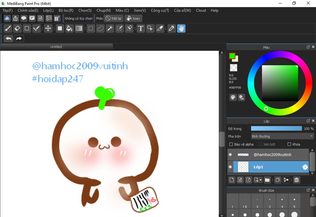Click the green foreground color swatch
Screen dimensions: 316x217
[232, 56]
